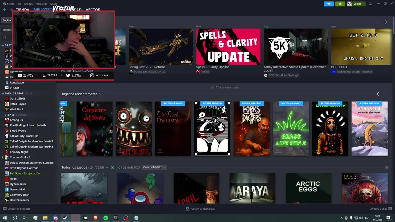Select Geometry Dash in the list
395x222 pixels.
tap(19, 195)
